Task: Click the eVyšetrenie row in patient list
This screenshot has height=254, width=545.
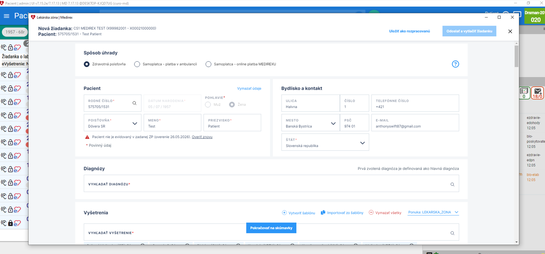Action: (15, 64)
